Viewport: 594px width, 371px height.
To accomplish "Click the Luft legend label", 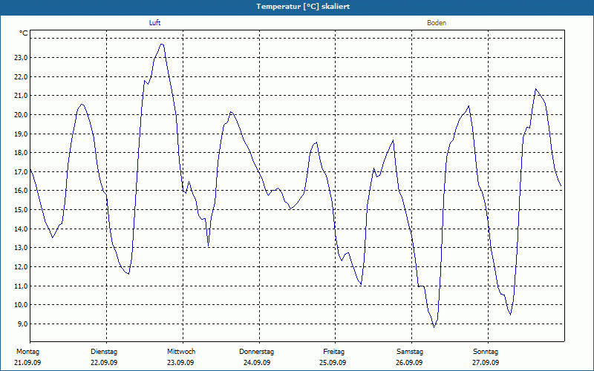I will click(x=154, y=23).
